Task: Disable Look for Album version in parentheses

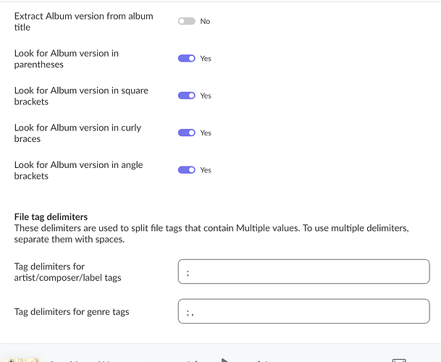Action: click(x=187, y=58)
